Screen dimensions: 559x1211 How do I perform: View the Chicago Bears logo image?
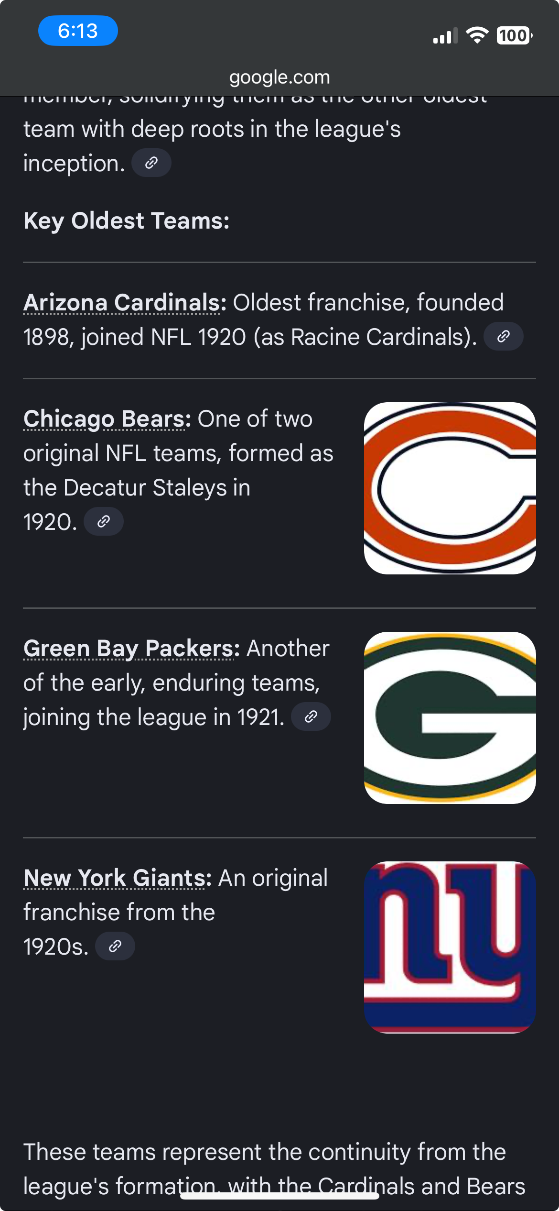pyautogui.click(x=450, y=488)
